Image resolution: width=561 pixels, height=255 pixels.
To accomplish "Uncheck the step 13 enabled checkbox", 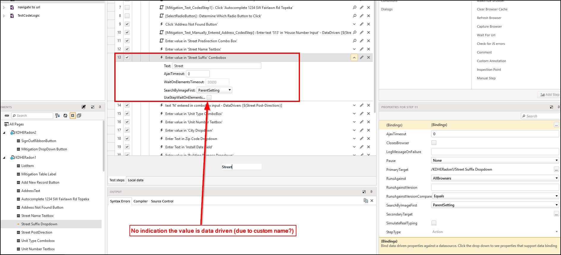I will (127, 57).
